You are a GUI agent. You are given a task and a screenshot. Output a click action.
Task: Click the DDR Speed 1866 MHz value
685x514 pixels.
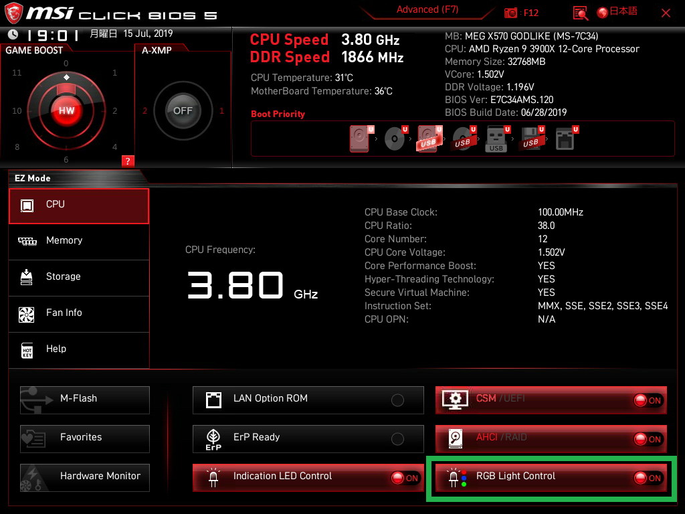(372, 58)
